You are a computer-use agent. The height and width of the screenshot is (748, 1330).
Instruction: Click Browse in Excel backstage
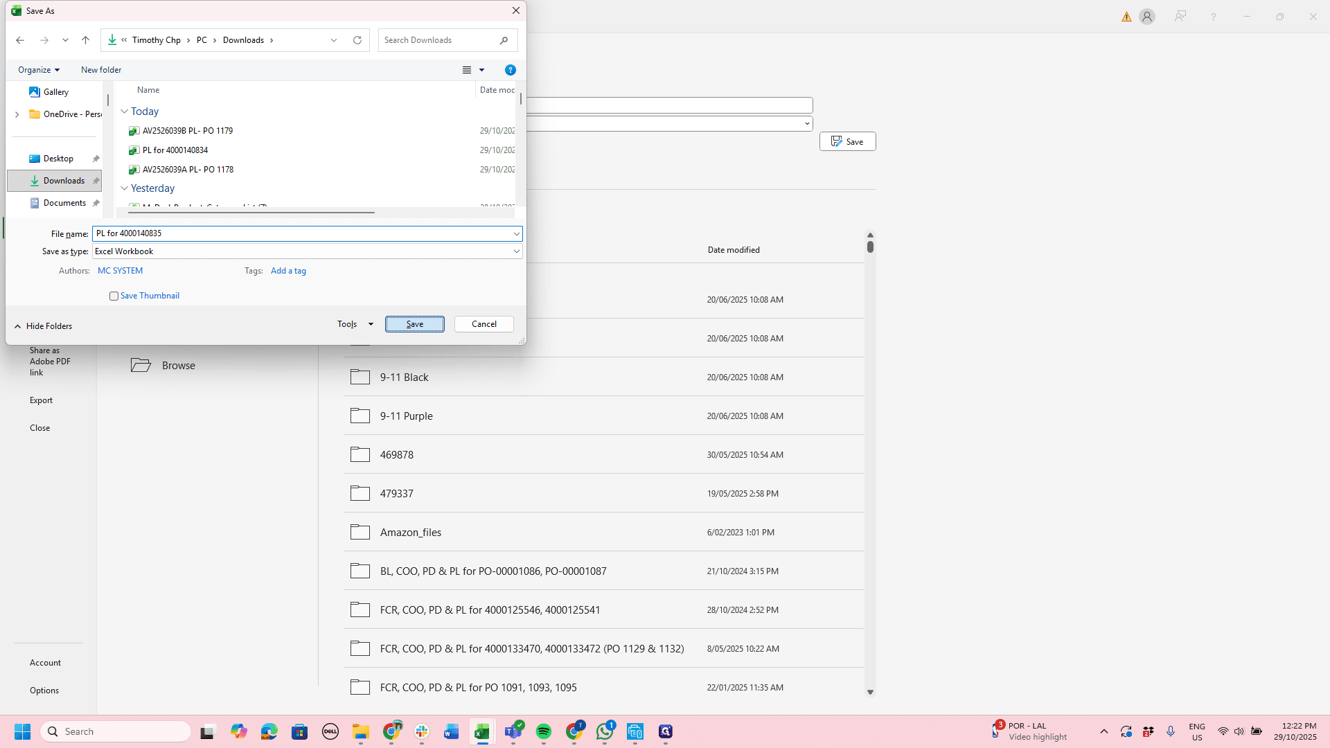tap(178, 366)
